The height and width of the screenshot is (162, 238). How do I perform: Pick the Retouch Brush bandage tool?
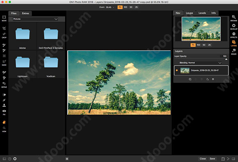tap(4, 100)
